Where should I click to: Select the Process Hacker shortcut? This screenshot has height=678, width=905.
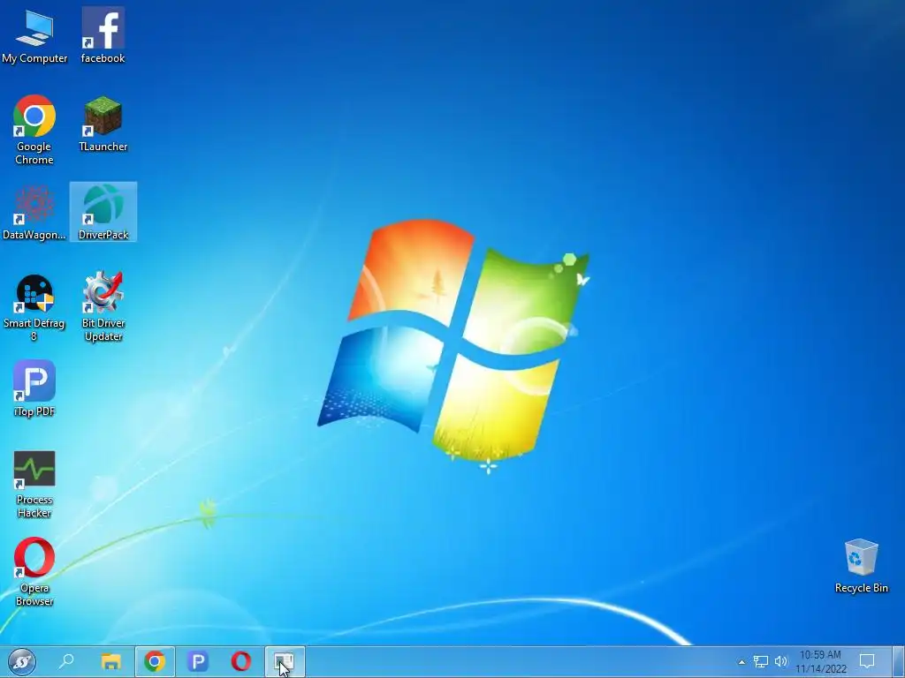34,485
